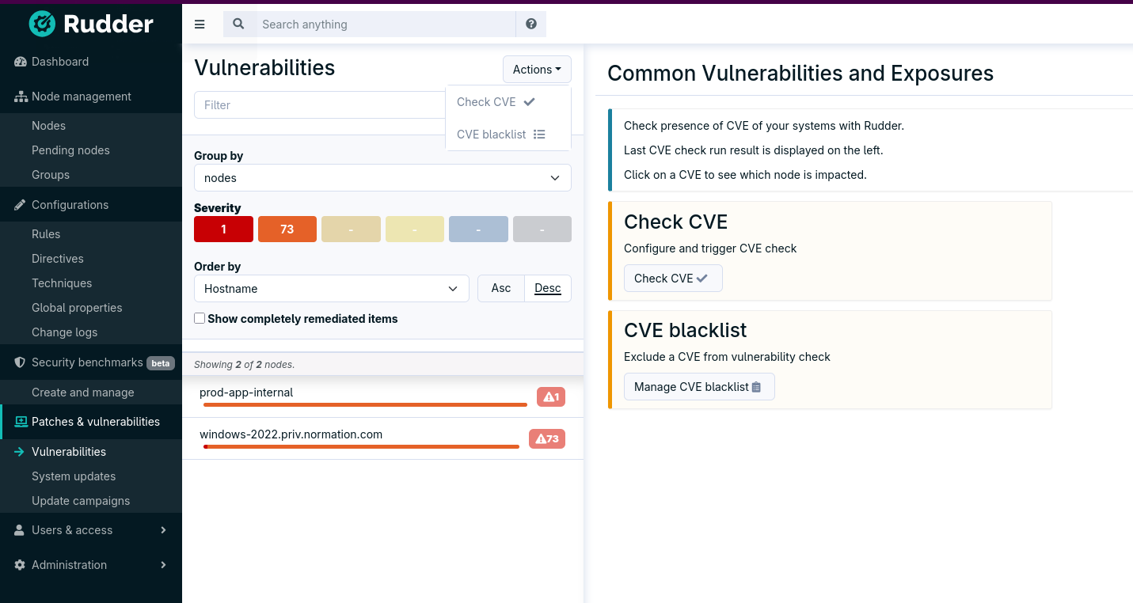Select Check CVE from Actions menu
This screenshot has height=603, width=1133.
(496, 102)
